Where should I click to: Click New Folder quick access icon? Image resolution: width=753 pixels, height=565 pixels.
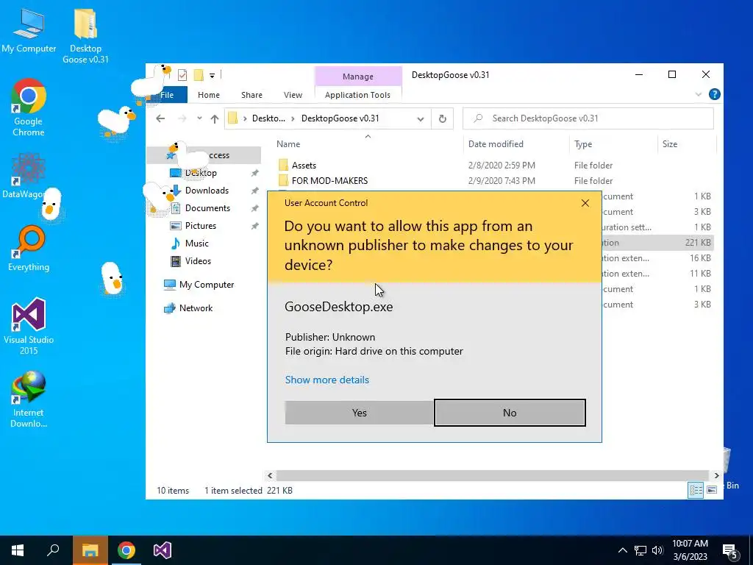click(x=199, y=75)
